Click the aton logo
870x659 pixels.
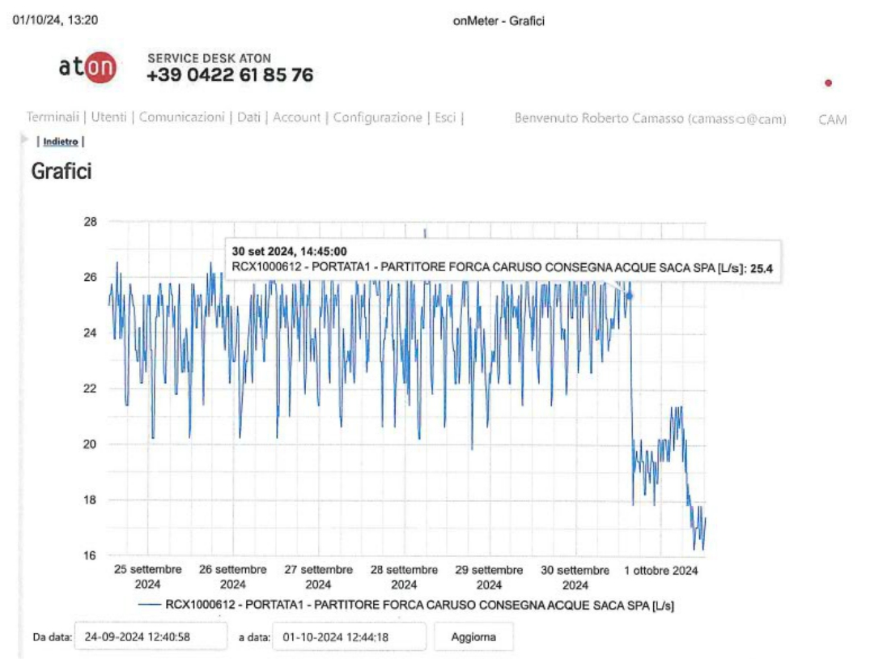tap(87, 68)
